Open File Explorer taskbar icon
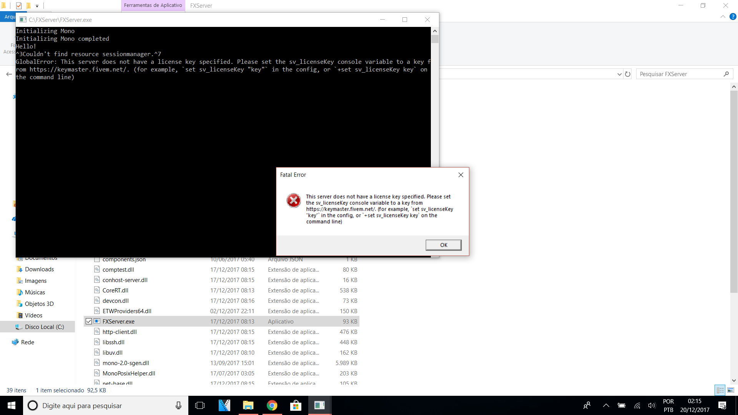The image size is (738, 415). tap(248, 405)
